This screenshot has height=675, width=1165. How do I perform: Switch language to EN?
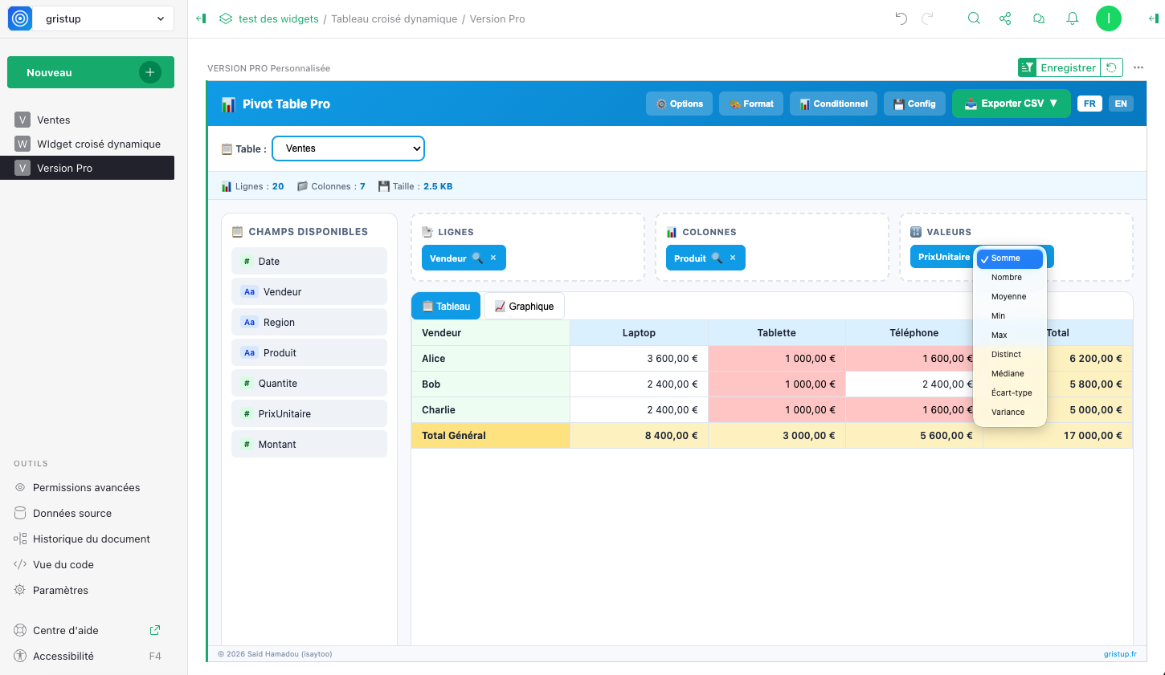tap(1121, 104)
